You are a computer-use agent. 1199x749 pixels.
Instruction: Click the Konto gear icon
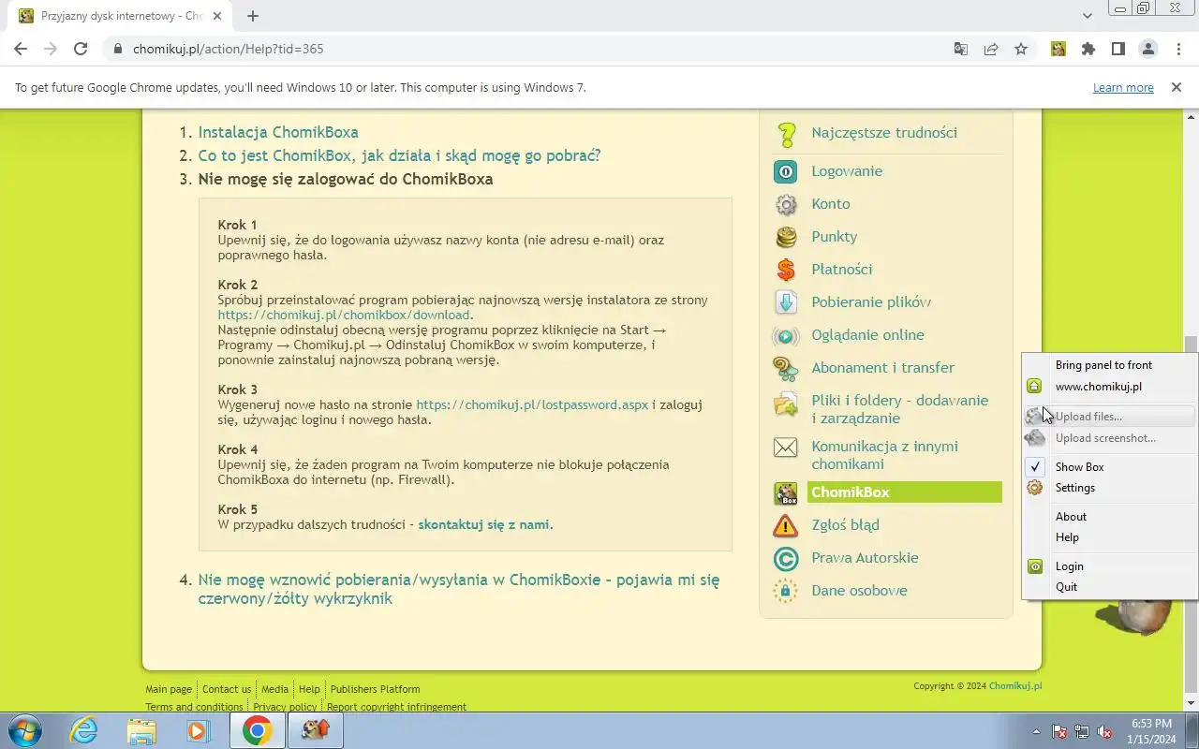point(786,204)
